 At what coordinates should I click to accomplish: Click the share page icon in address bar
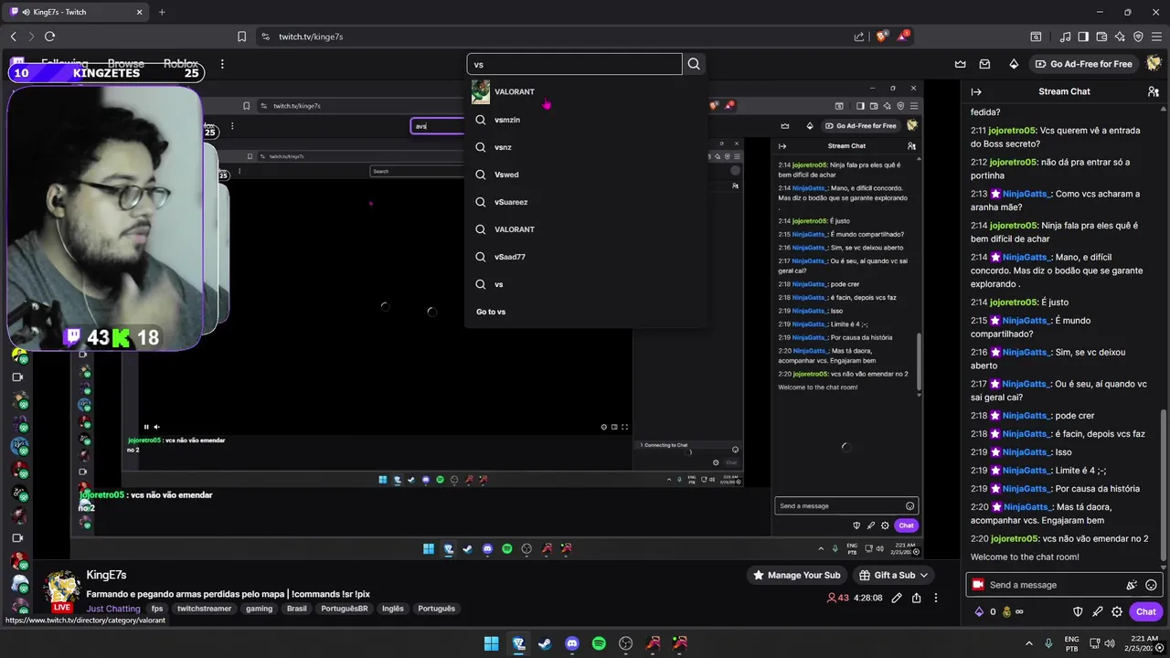(x=859, y=37)
